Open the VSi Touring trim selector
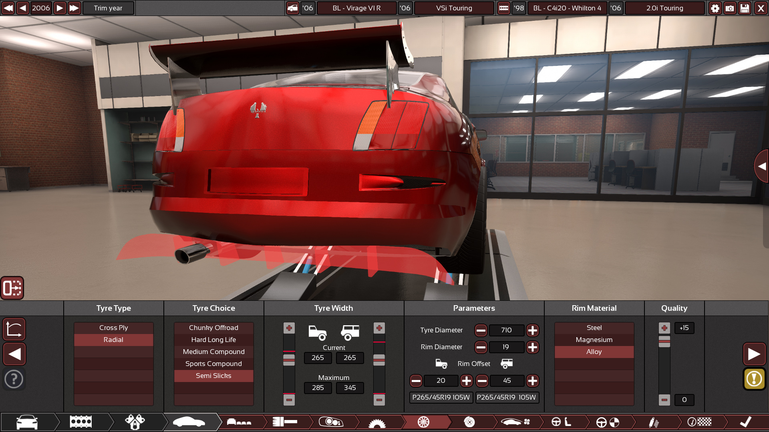 [454, 8]
